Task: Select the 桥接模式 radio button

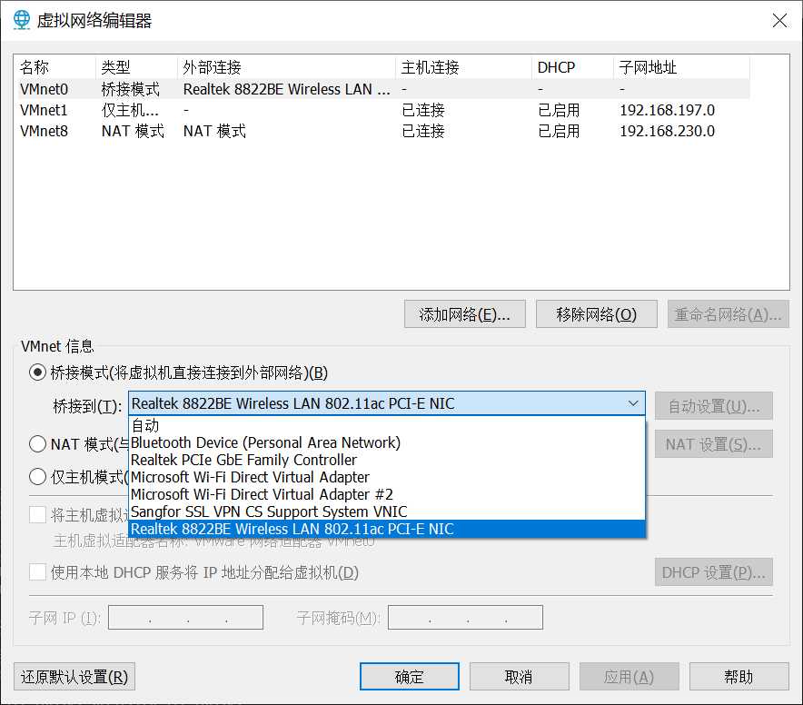Action: [x=37, y=372]
